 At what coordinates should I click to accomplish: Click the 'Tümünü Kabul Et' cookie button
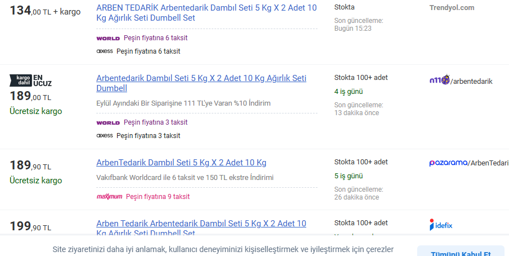460,253
